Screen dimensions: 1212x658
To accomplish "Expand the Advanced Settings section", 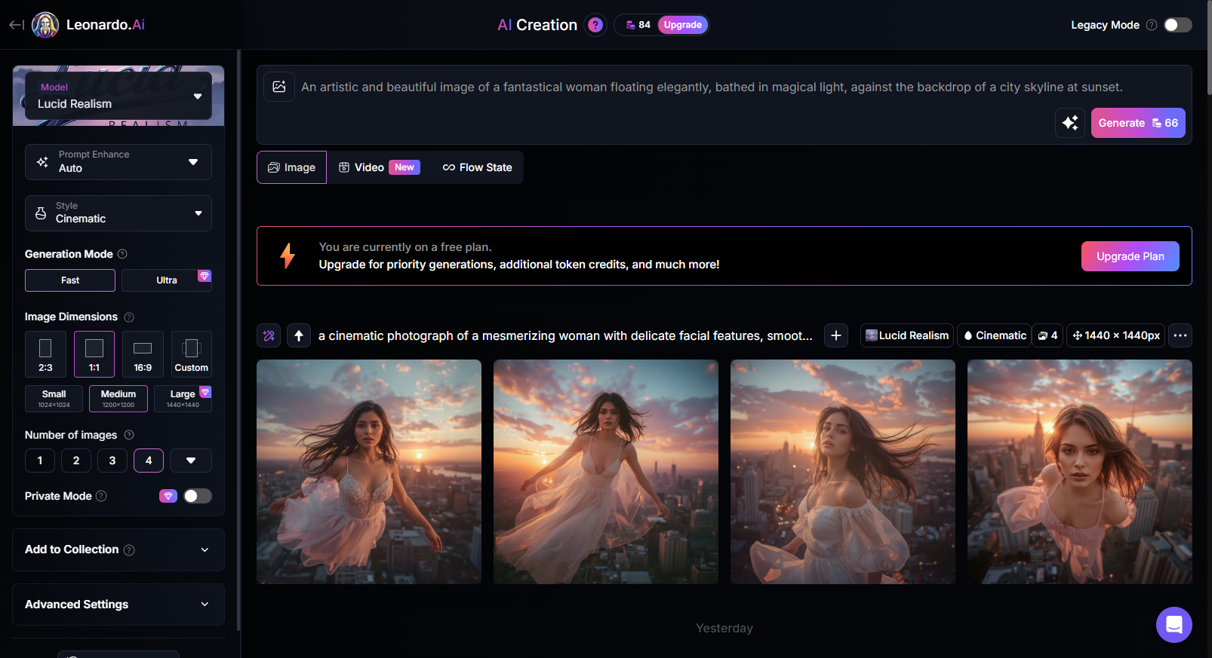I will [x=118, y=604].
